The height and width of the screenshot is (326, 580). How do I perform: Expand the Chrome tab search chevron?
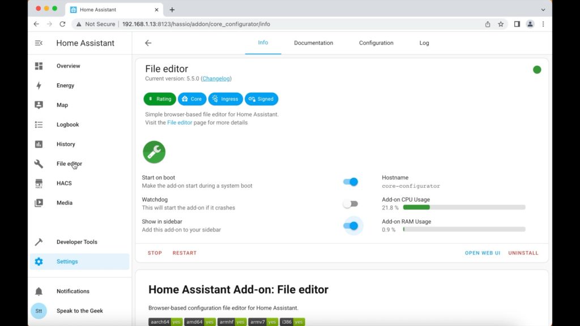tap(543, 10)
